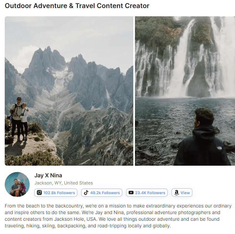Click the Jackson, WY, United States location
The height and width of the screenshot is (234, 235).
coord(63,183)
